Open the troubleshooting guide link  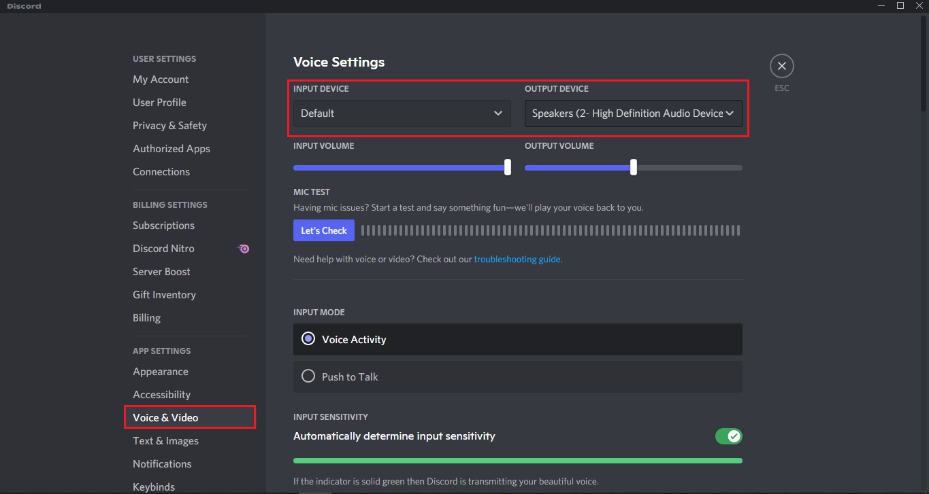(518, 259)
